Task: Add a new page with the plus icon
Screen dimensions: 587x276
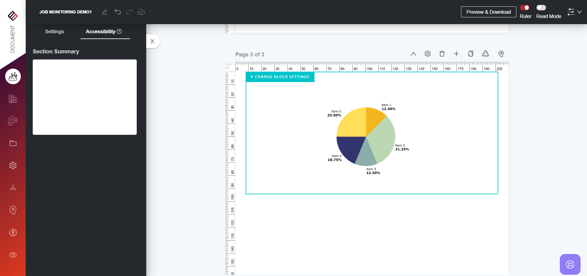Action: [456, 54]
